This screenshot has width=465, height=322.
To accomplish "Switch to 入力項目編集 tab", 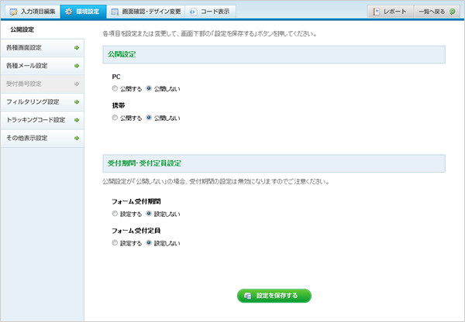I will coord(33,12).
